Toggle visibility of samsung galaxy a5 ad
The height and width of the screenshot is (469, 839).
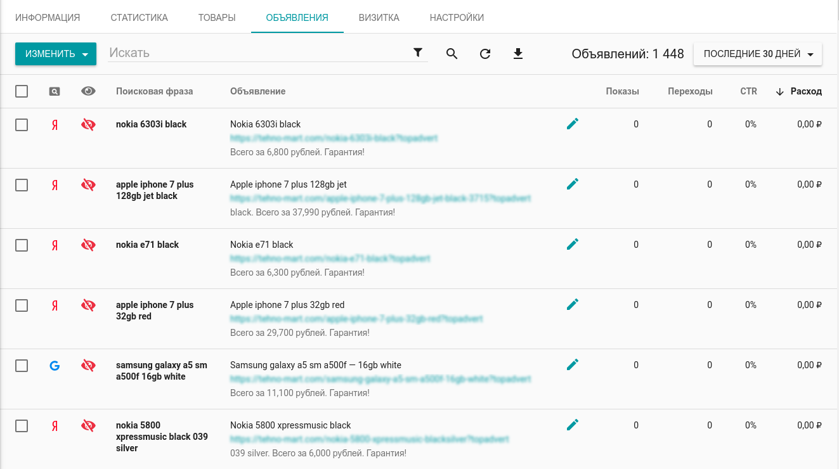88,366
